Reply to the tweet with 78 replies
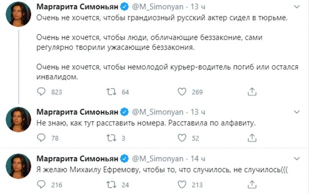Viewport: 309px width, 194px height. click(41, 138)
